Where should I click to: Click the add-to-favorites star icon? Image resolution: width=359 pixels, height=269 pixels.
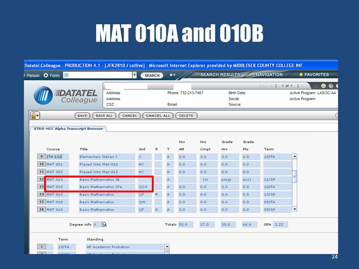pos(323,86)
